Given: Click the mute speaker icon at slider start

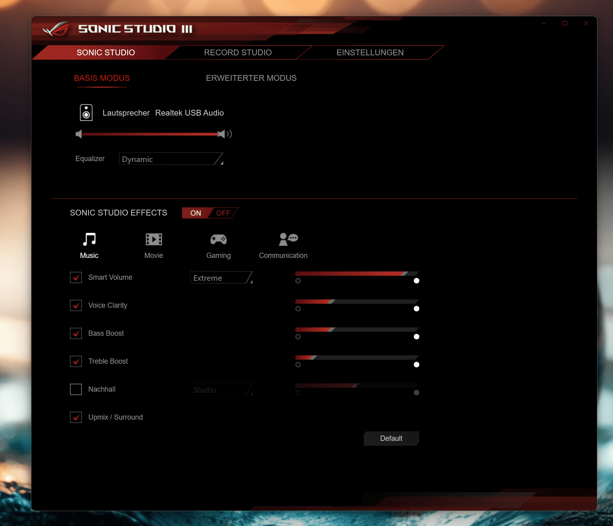Looking at the screenshot, I should point(79,134).
